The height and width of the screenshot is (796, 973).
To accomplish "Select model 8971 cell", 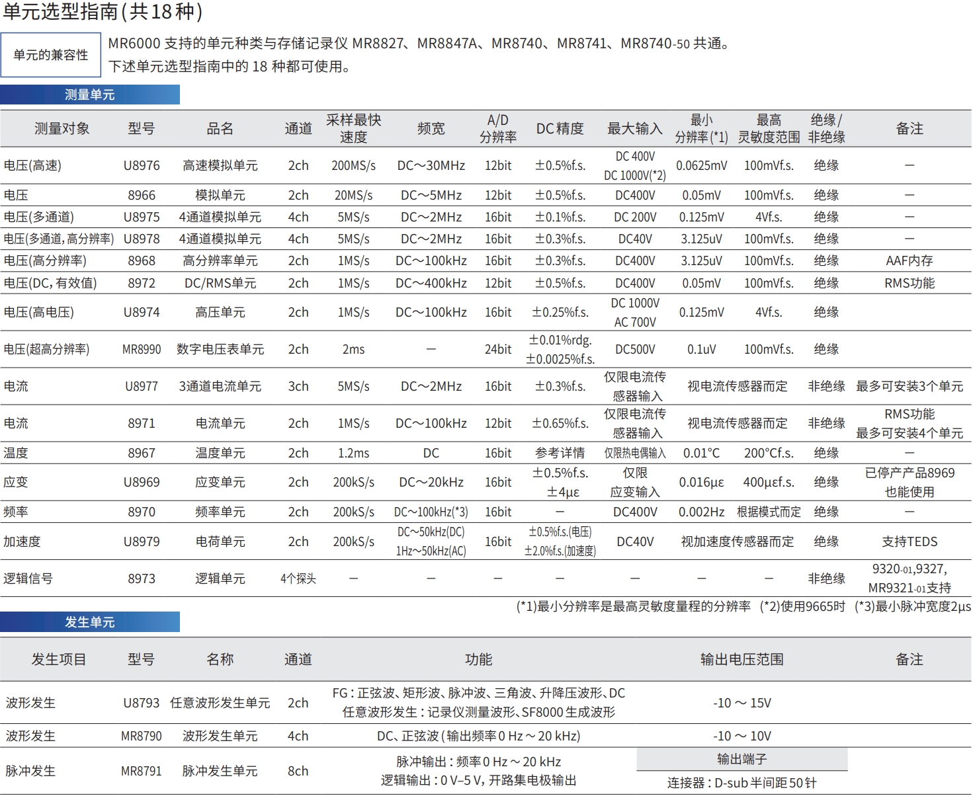I will tap(142, 424).
